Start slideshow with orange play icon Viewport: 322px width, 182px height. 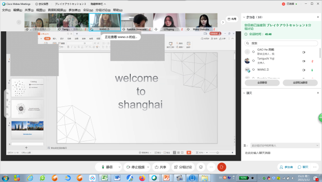pyautogui.click(x=189, y=153)
